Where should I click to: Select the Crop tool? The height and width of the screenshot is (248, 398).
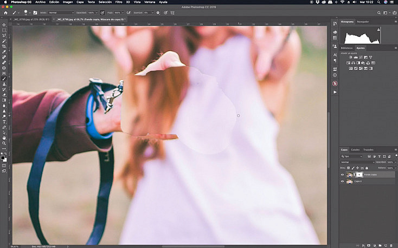click(x=4, y=47)
